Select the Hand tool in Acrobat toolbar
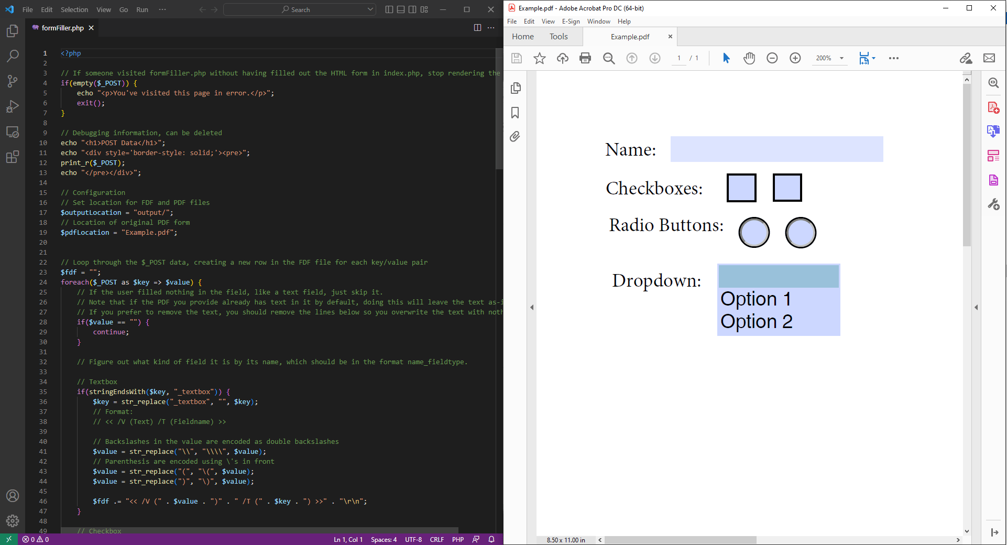This screenshot has height=545, width=1007. pos(749,58)
